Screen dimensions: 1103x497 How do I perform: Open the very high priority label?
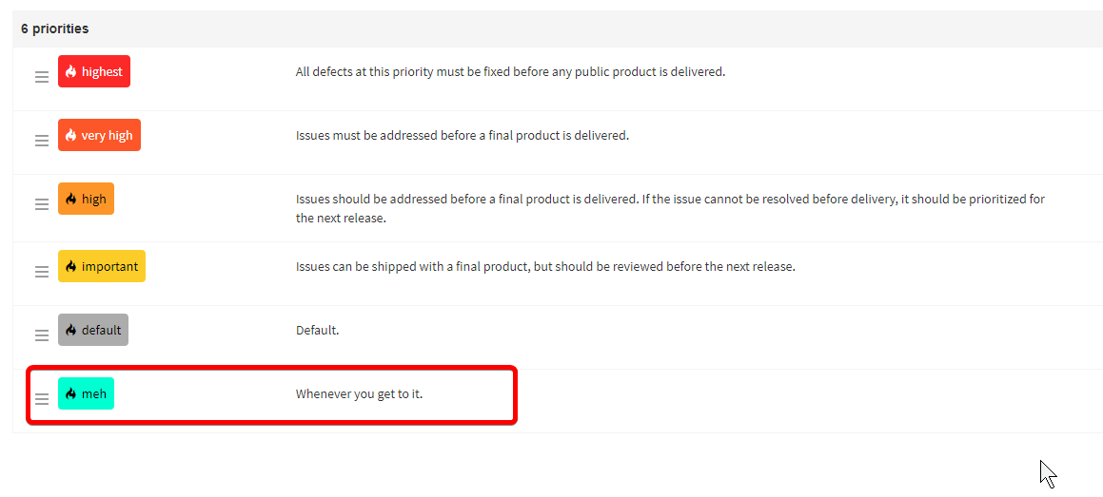[107, 135]
